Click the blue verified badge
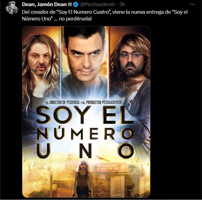The height and width of the screenshot is (200, 202). pos(76,5)
